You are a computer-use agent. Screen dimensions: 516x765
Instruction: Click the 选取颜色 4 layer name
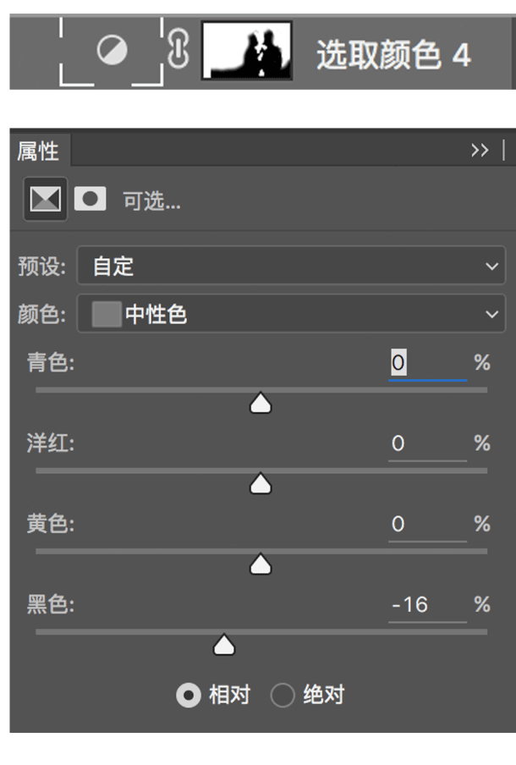point(392,55)
